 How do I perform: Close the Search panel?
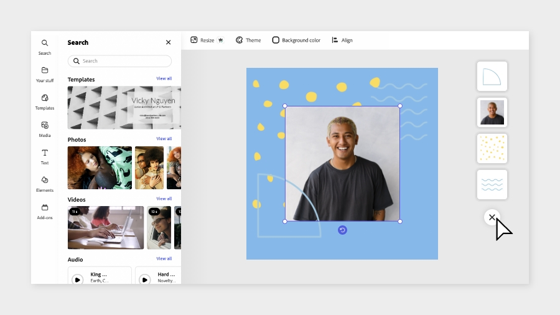click(168, 42)
